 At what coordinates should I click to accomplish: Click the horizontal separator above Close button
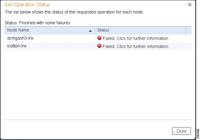pyautogui.click(x=98, y=120)
